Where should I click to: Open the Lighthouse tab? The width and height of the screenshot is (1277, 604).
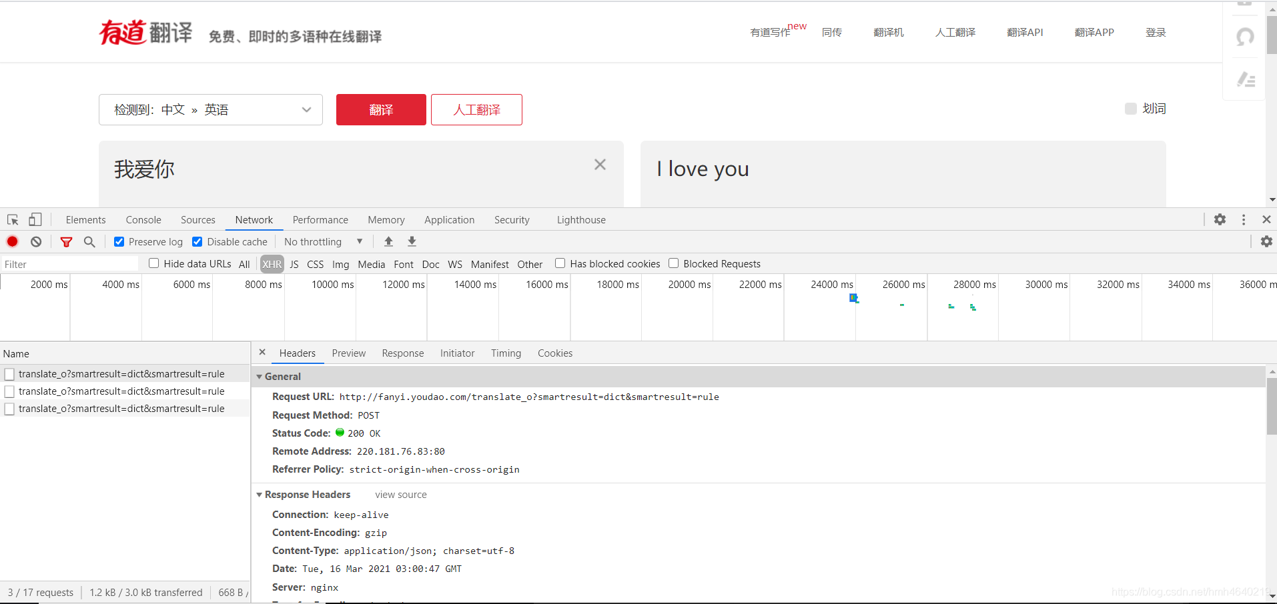pyautogui.click(x=581, y=220)
